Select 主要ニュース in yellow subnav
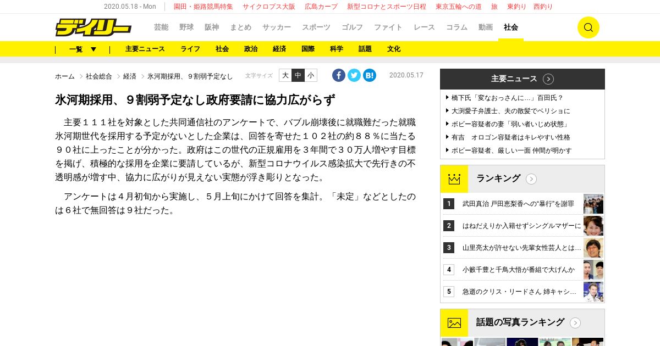The image size is (660, 346). 145,49
